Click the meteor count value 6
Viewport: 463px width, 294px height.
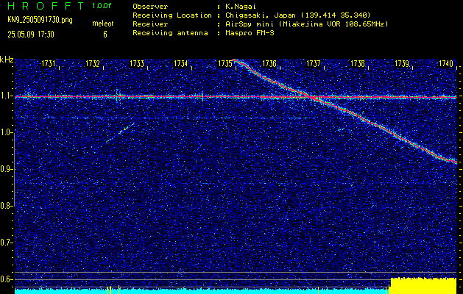(x=105, y=35)
